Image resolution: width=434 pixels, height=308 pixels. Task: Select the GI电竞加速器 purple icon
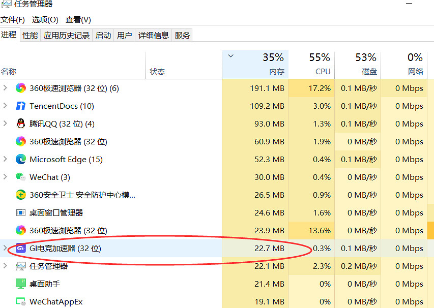[20, 249]
